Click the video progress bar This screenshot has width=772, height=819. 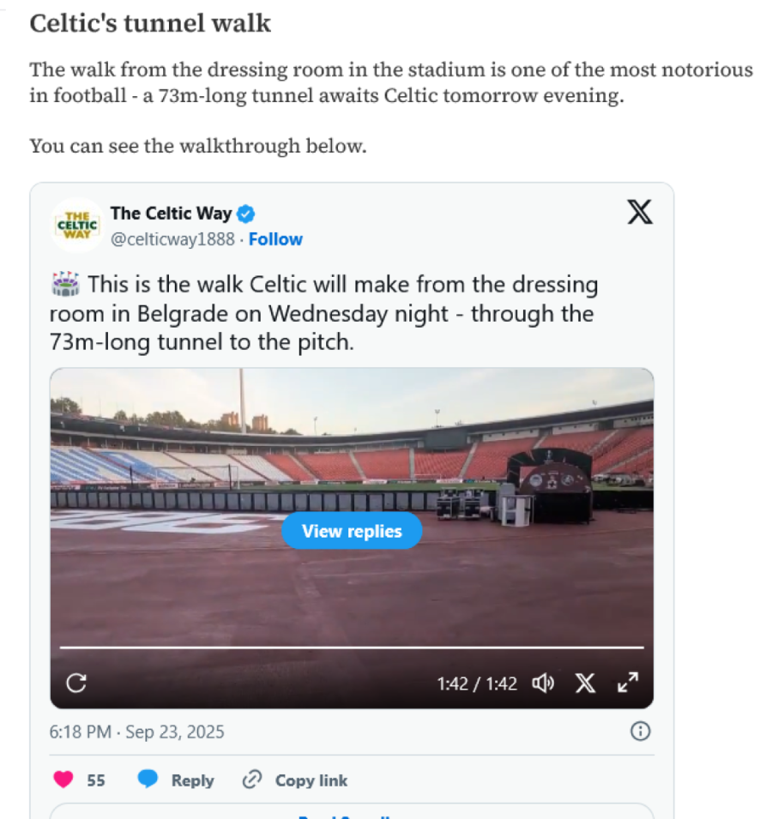click(x=352, y=647)
